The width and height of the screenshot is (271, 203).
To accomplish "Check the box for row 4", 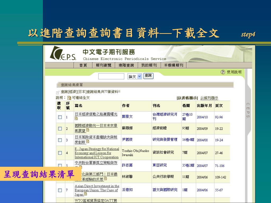I will [60, 153].
